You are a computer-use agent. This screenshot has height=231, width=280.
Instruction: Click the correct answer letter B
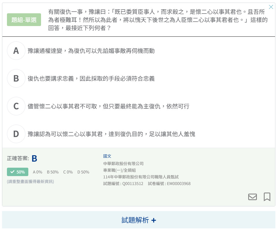click(34, 159)
